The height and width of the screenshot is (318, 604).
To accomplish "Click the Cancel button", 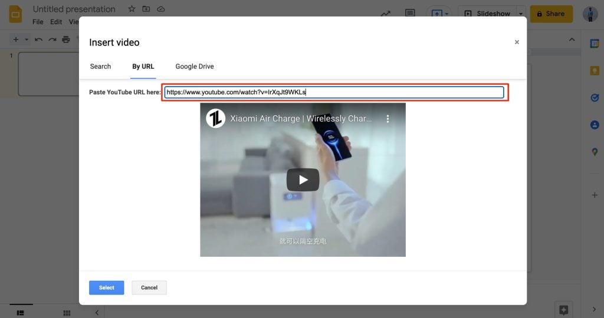I will click(x=149, y=287).
